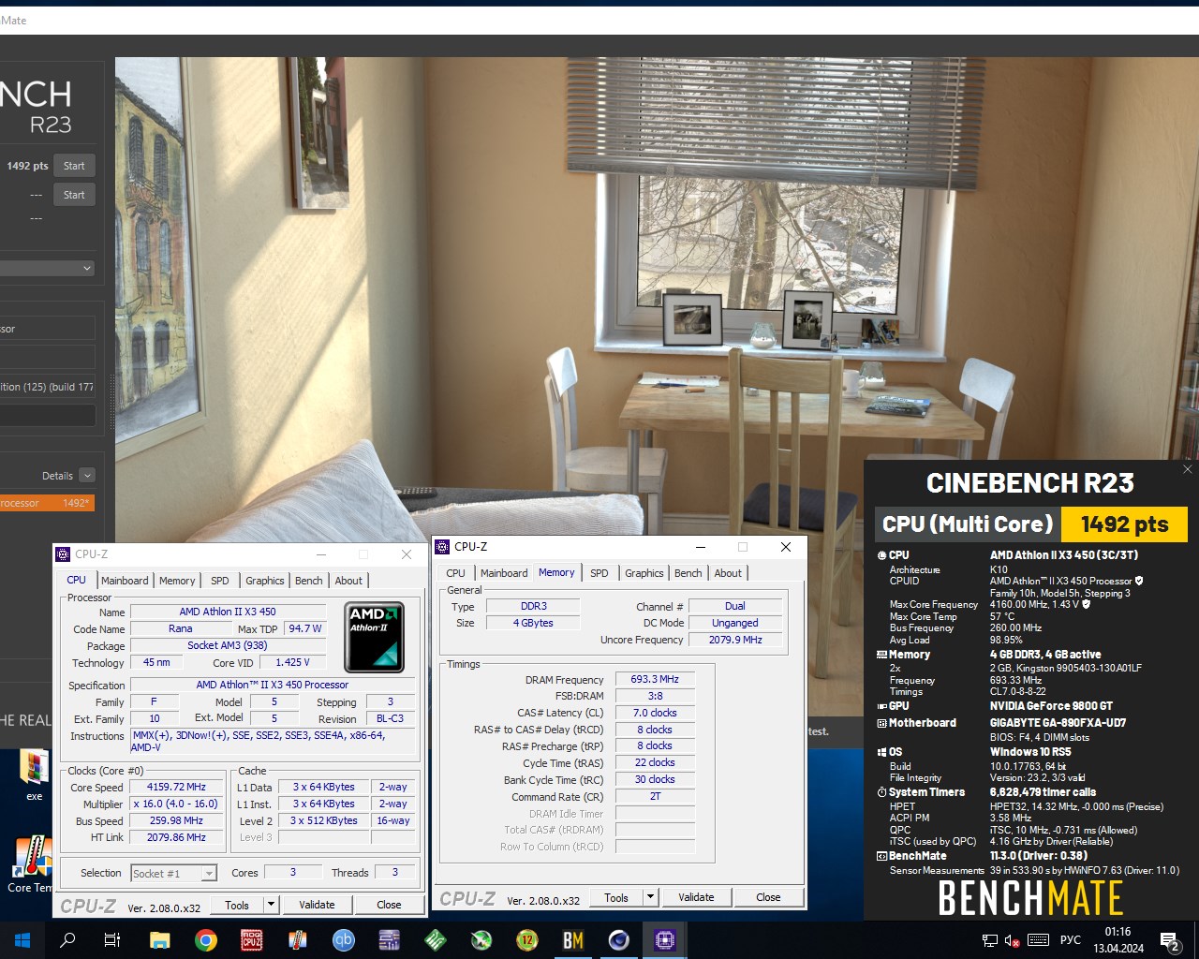
Task: Open Cinebench minimum test duration dropdown
Action: coord(47,268)
